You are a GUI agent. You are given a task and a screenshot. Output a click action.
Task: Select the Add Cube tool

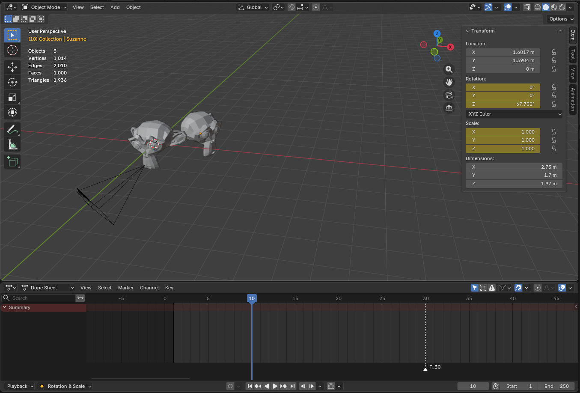point(12,161)
